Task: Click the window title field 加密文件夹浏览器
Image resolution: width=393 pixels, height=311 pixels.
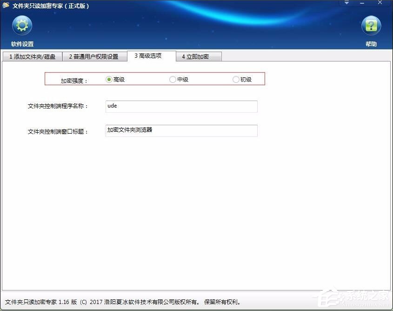Action: point(181,131)
